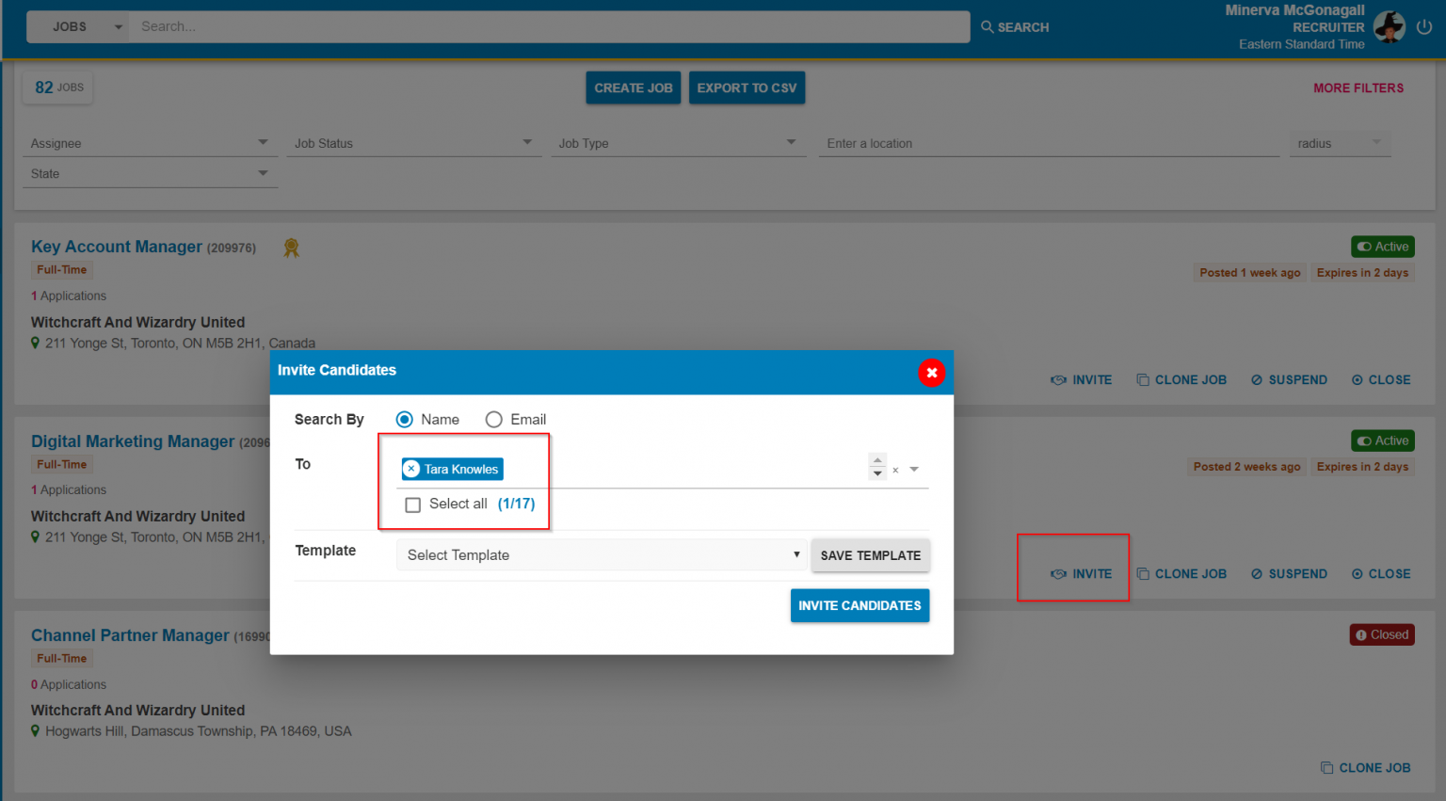Close the Invite Candidates dialog with red X
The height and width of the screenshot is (801, 1446).
(x=931, y=373)
